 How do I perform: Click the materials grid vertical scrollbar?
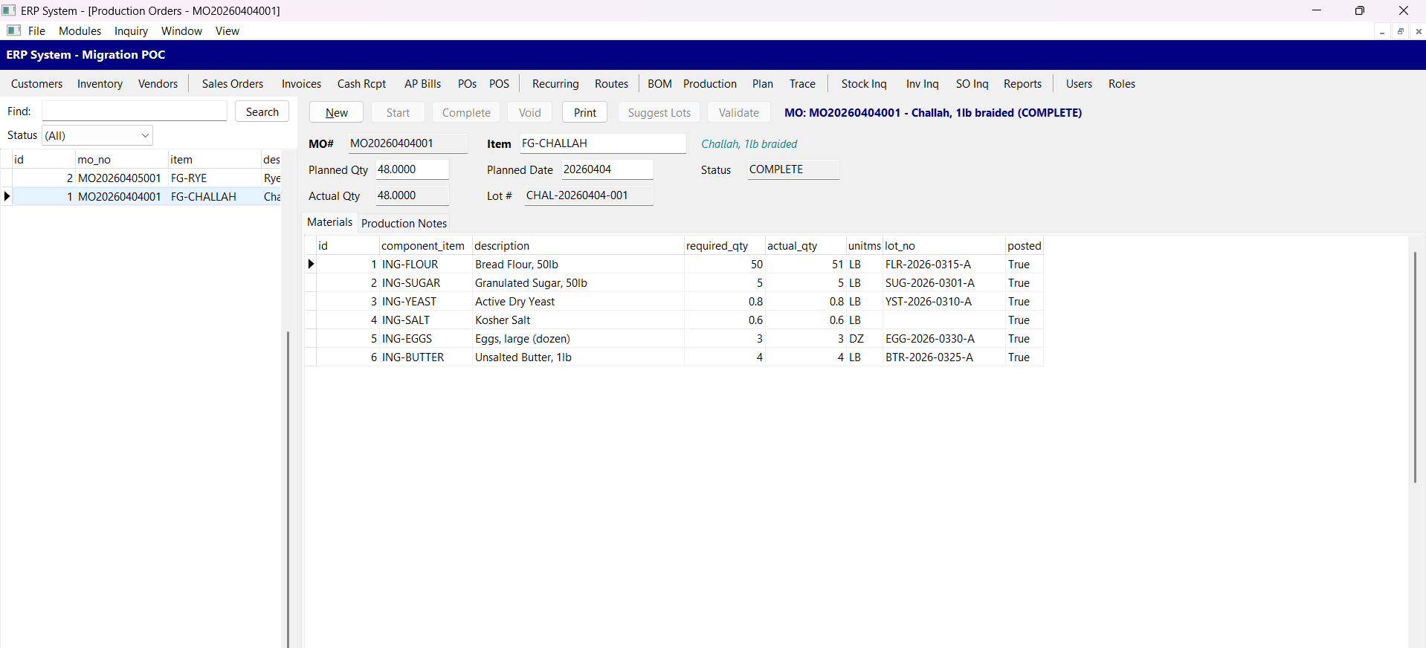pyautogui.click(x=1415, y=368)
